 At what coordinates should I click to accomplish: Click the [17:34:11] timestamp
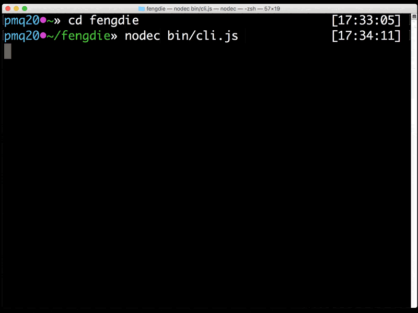click(366, 35)
